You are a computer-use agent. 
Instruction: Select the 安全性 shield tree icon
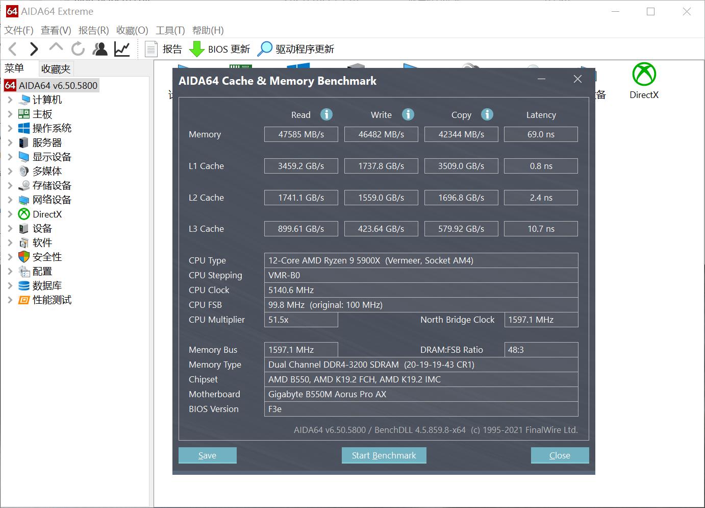(24, 257)
